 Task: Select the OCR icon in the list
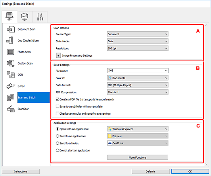[x=11, y=75]
